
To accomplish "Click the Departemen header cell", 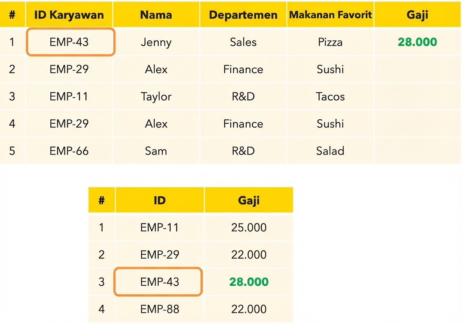I will click(x=243, y=15).
